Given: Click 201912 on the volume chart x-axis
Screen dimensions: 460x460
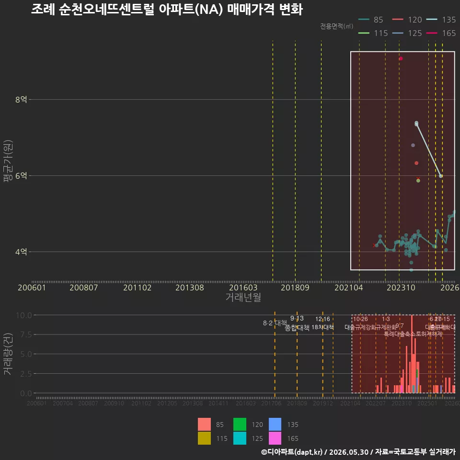Looking at the screenshot, I should pos(322,403).
